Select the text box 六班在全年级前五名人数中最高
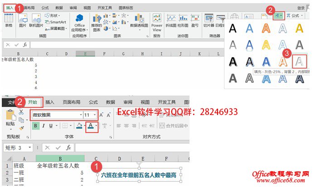This screenshot has height=187, width=315. [139, 175]
